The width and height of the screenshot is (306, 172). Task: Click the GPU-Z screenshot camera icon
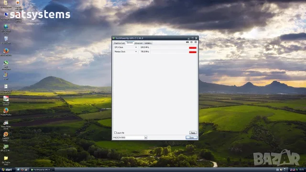pyautogui.click(x=187, y=42)
